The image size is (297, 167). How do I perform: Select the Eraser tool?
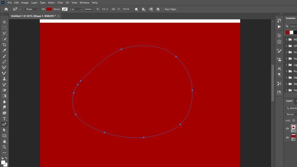click(4, 90)
